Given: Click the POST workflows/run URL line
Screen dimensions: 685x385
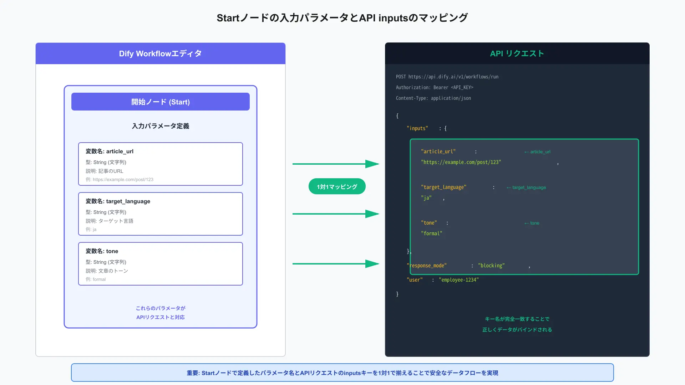Looking at the screenshot, I should tap(447, 77).
